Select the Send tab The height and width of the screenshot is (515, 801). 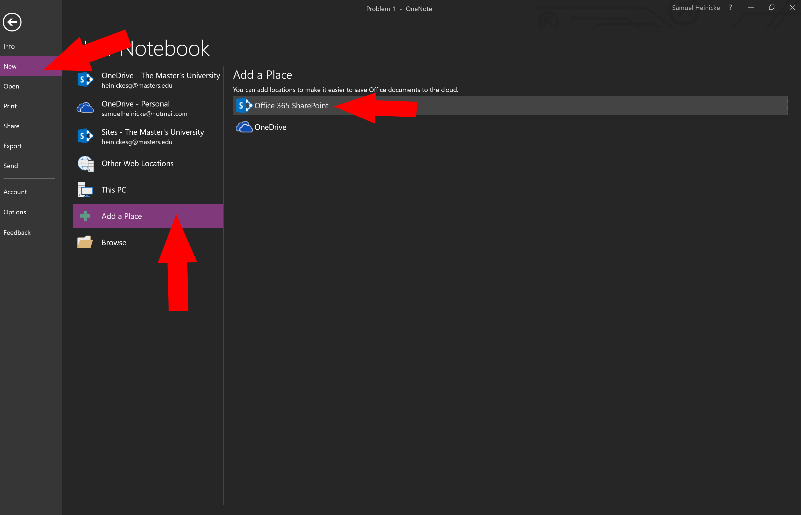tap(31, 166)
